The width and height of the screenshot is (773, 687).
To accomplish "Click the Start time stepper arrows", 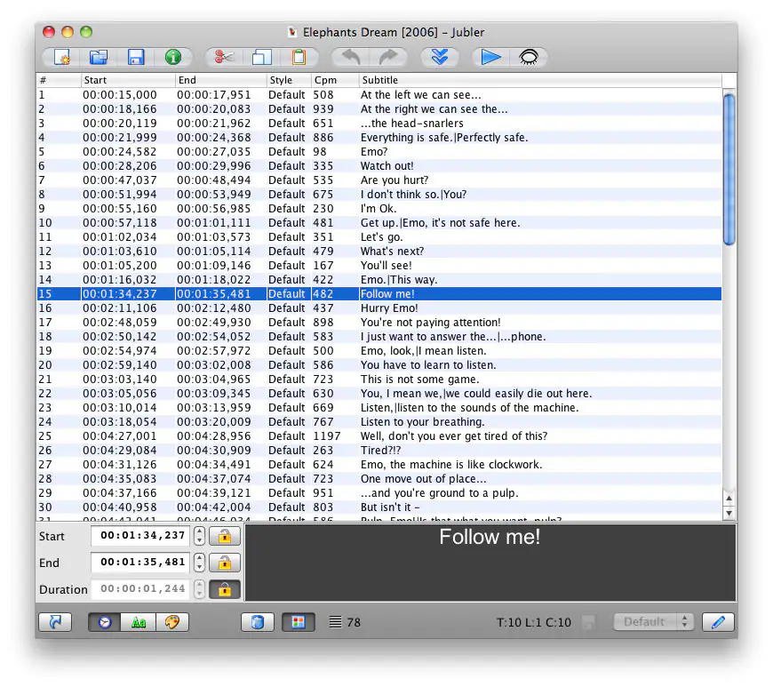I will 199,536.
